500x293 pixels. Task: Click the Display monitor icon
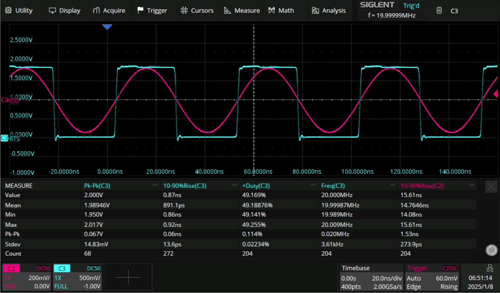point(52,10)
